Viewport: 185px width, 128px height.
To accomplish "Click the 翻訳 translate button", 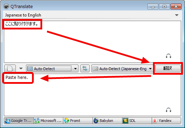I will tap(168, 68).
